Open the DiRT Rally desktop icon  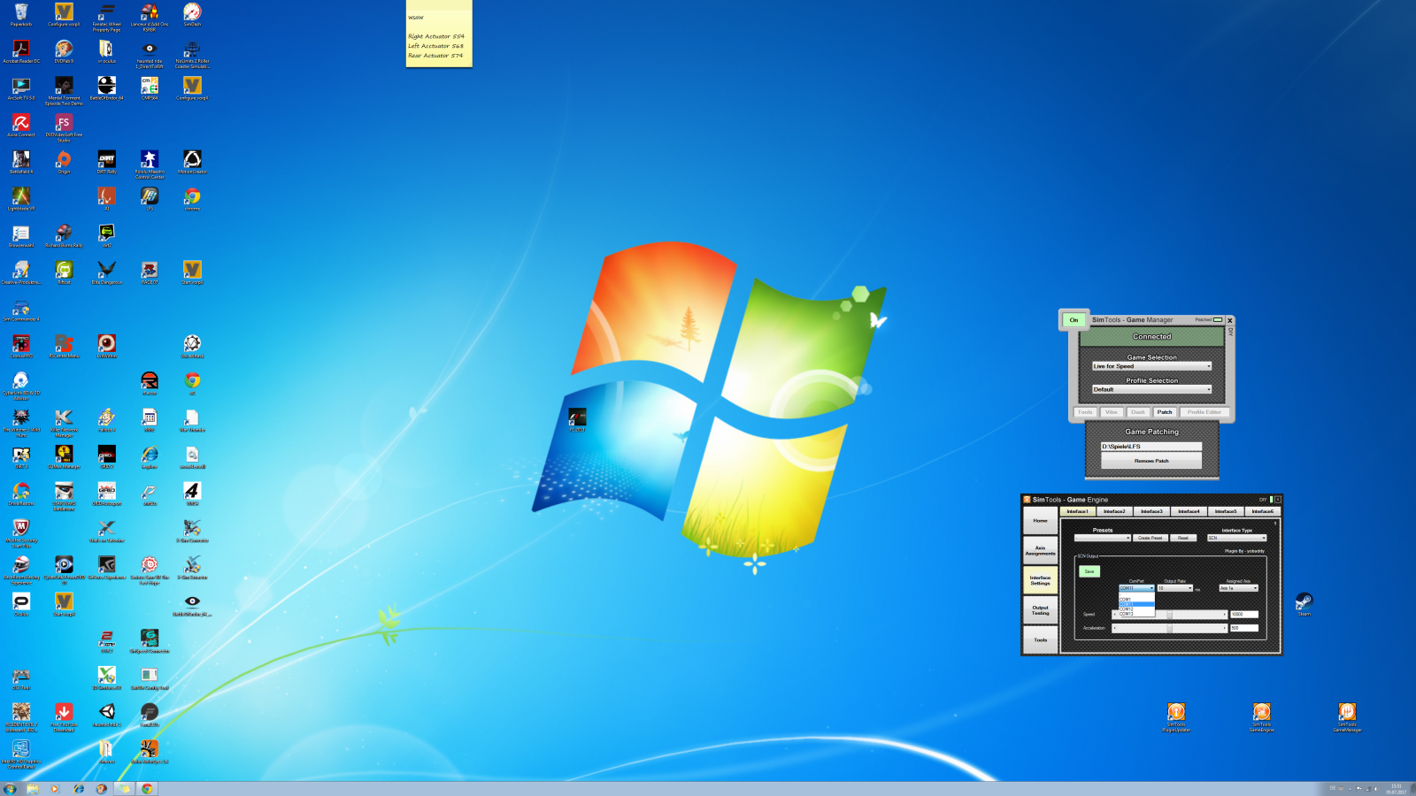[x=107, y=163]
